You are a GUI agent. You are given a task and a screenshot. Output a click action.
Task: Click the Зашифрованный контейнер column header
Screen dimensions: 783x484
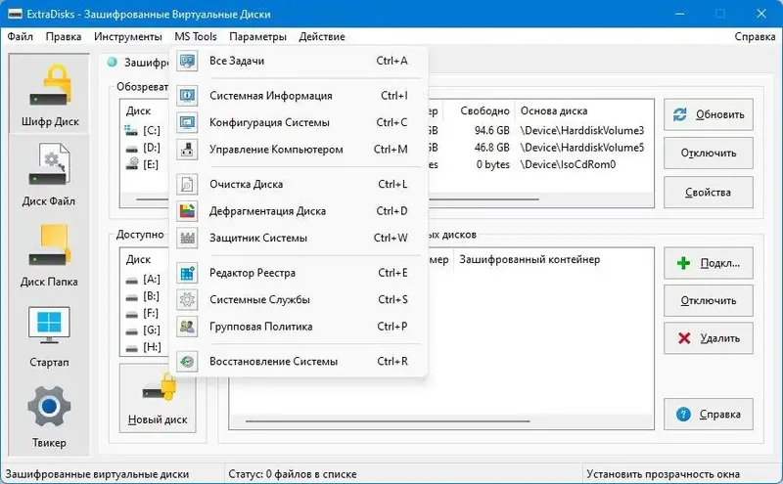coord(530,259)
